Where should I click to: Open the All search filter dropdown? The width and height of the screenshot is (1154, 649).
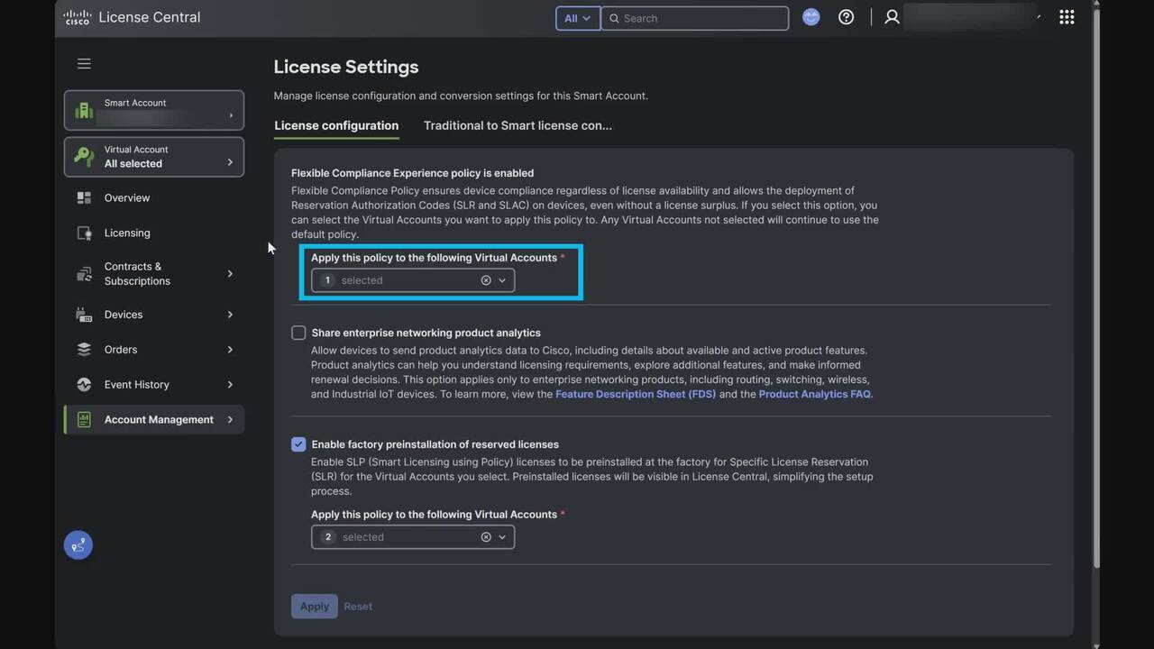tap(577, 18)
